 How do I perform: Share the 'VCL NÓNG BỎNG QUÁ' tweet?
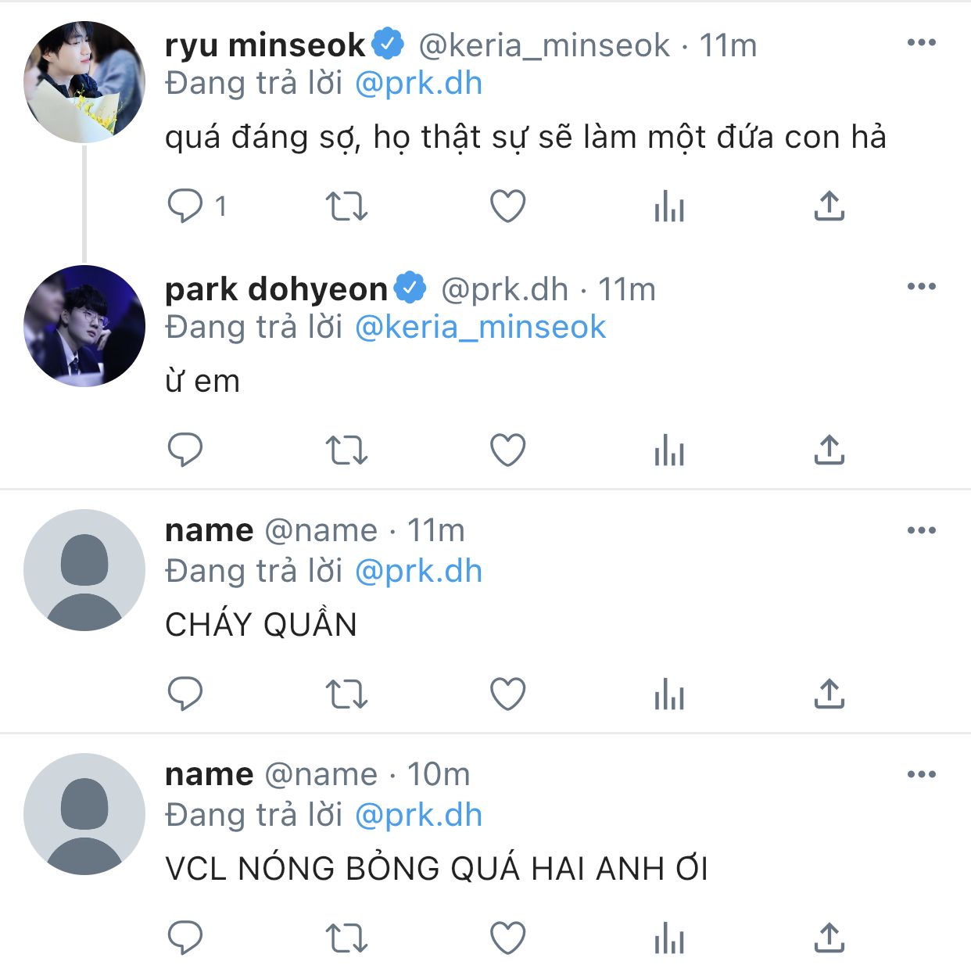[829, 938]
